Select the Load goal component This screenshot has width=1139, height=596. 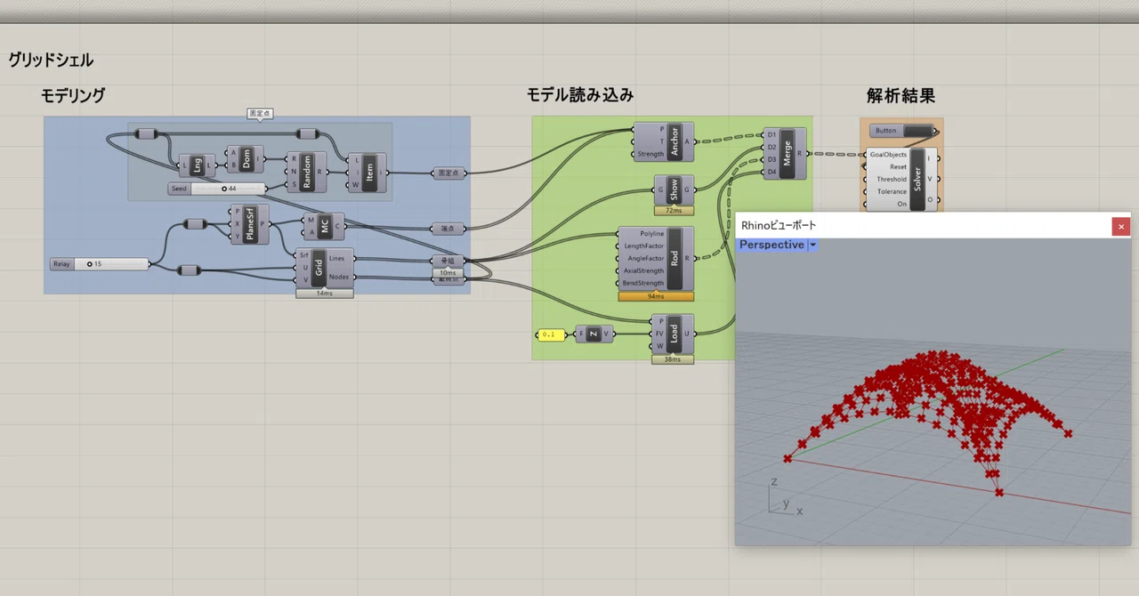(x=672, y=334)
